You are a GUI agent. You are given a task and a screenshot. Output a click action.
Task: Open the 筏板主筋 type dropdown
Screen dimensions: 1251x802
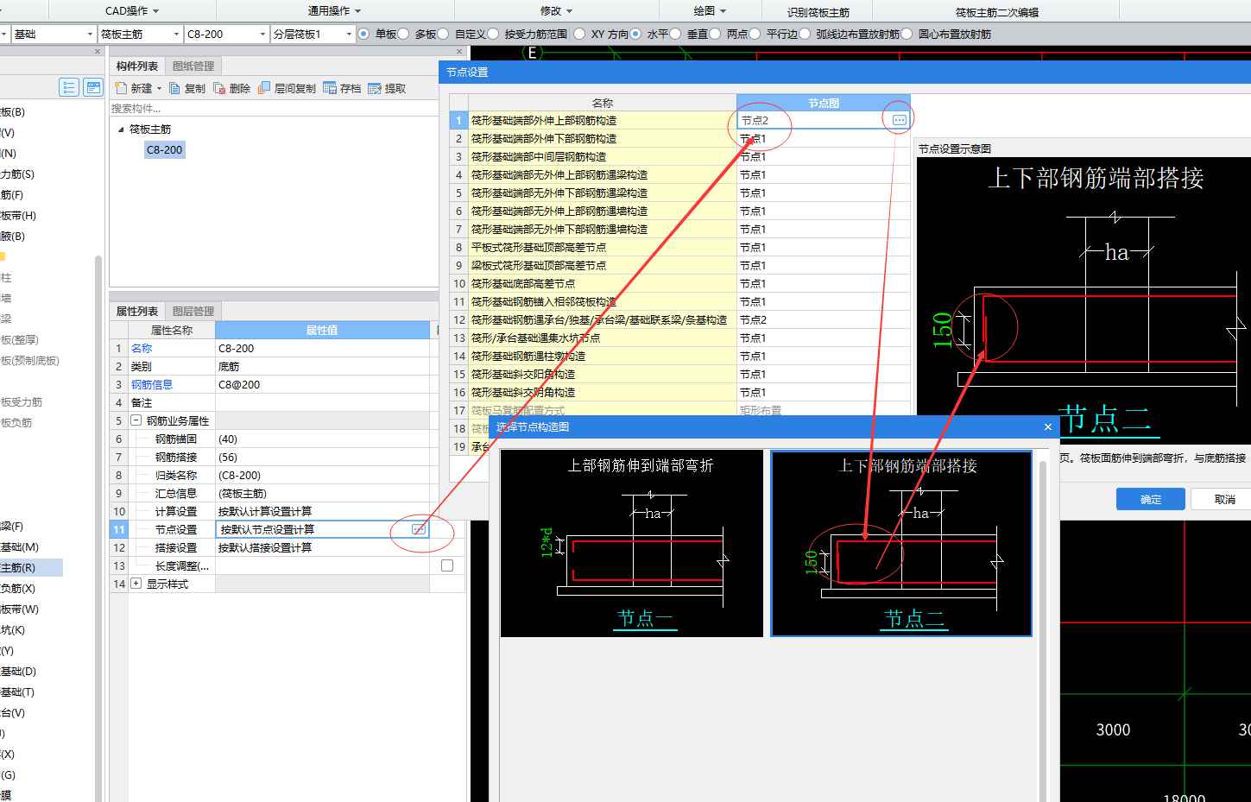click(176, 34)
